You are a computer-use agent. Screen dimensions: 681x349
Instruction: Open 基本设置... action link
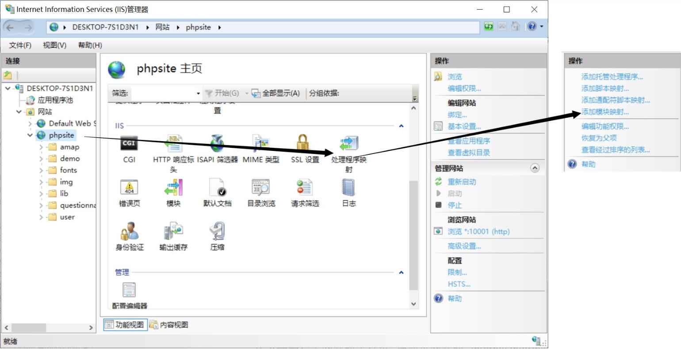pyautogui.click(x=464, y=126)
